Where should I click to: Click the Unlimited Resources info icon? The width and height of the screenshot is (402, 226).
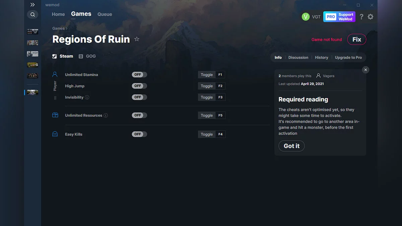click(106, 116)
